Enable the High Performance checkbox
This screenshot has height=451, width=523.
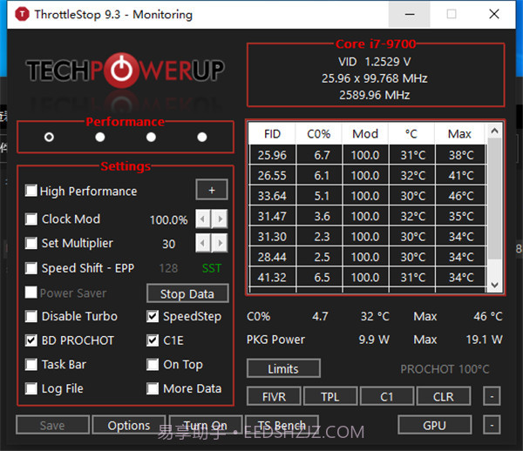click(x=31, y=191)
